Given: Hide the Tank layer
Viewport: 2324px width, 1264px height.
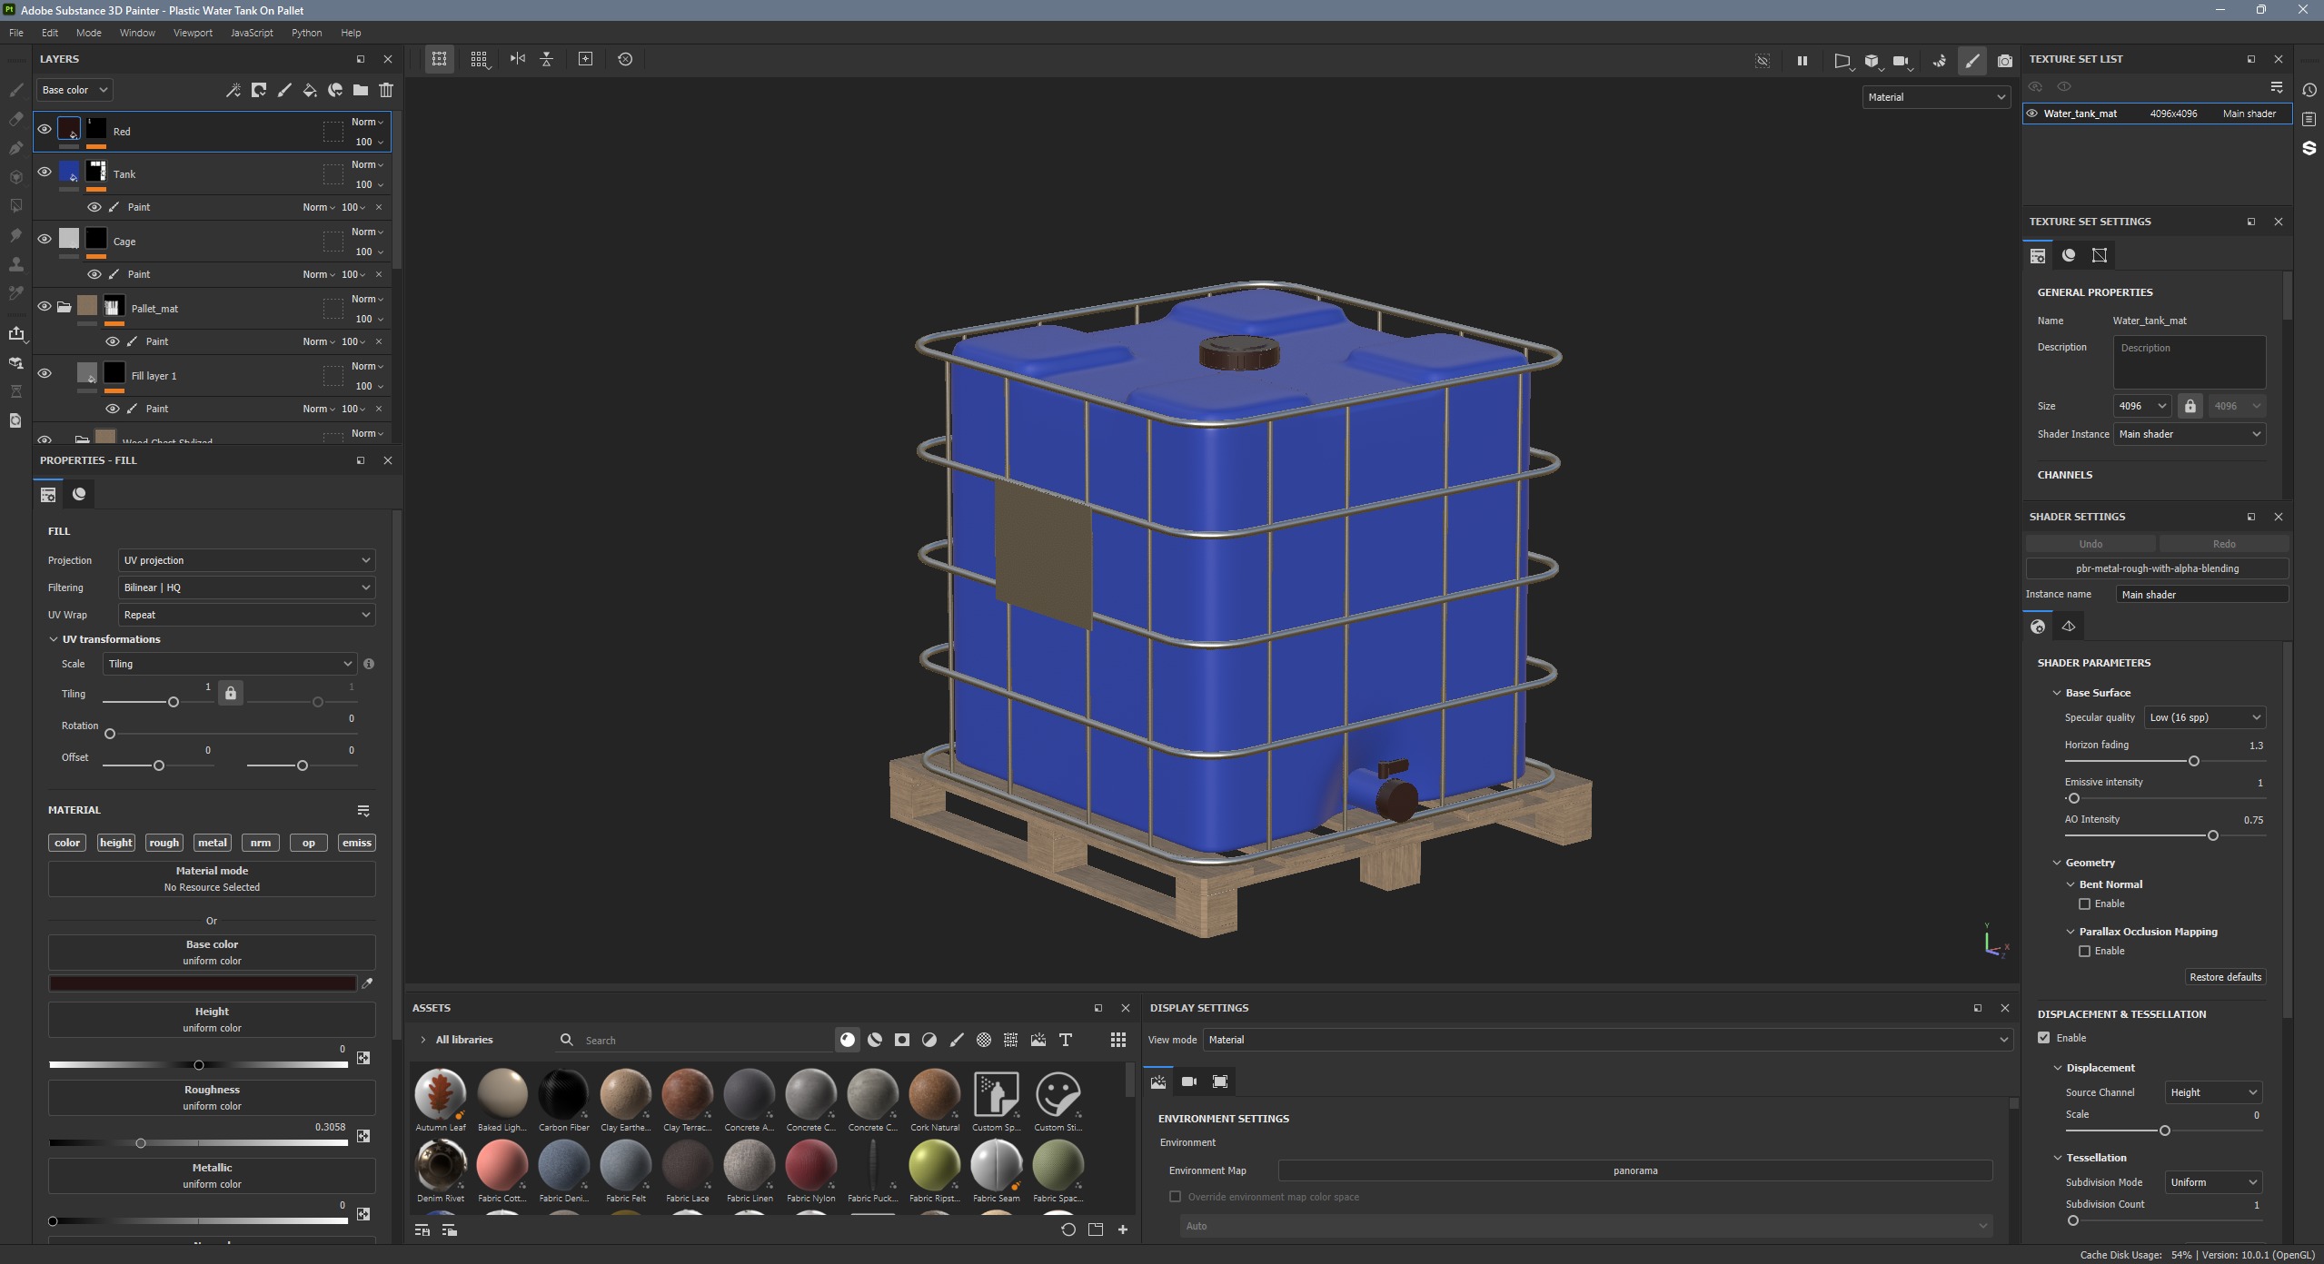Looking at the screenshot, I should (44, 172).
